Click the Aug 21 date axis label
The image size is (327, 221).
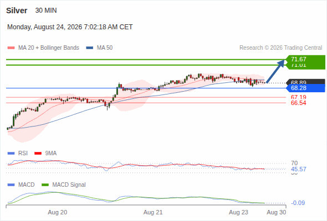click(153, 212)
